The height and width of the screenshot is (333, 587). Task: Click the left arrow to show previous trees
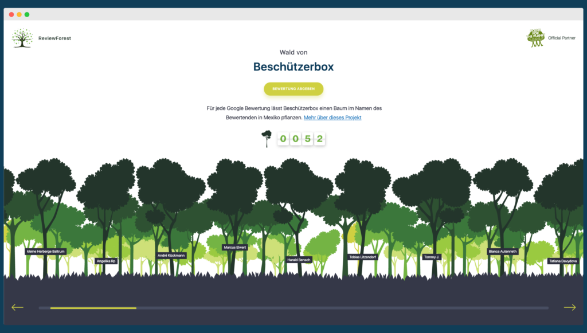[17, 308]
